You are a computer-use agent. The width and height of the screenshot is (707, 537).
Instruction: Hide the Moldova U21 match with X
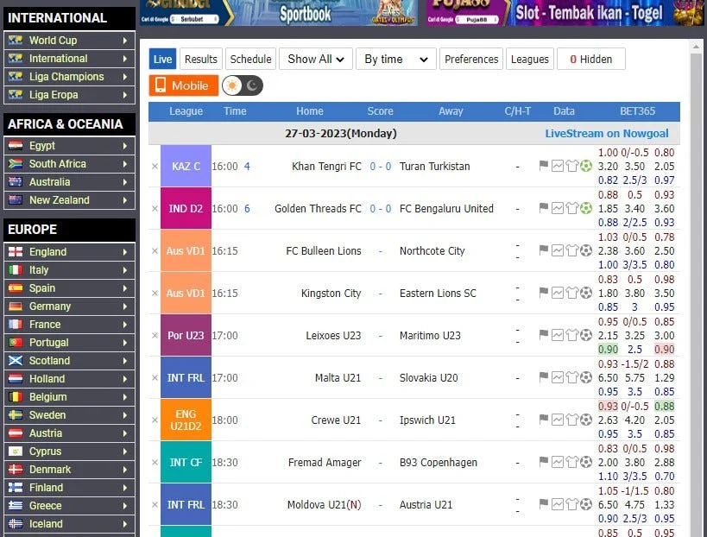[155, 504]
